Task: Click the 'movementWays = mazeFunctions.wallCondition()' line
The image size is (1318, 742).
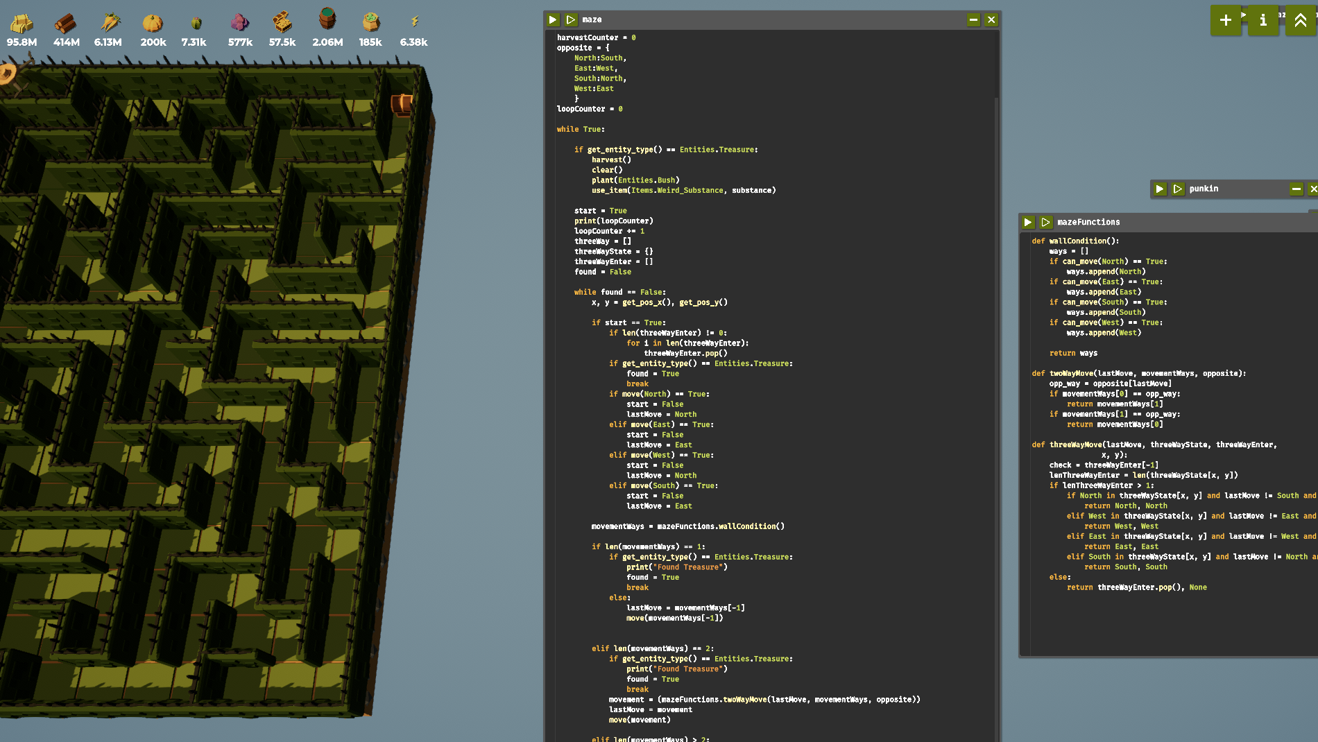Action: click(x=687, y=526)
